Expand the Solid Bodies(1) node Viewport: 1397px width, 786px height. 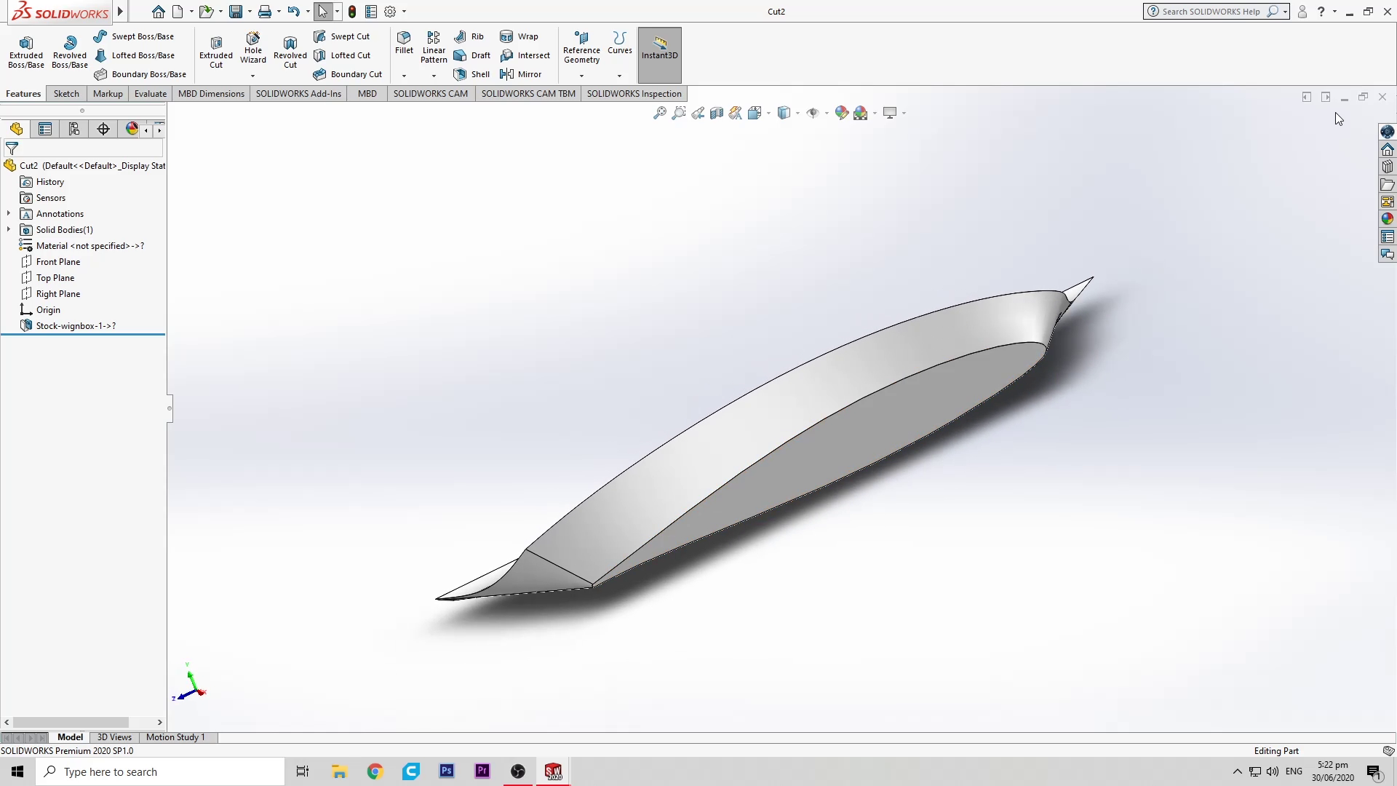[9, 230]
